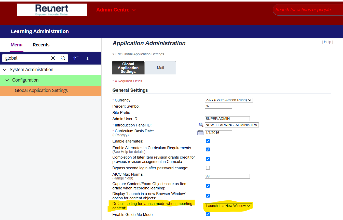Image resolution: width=343 pixels, height=220 pixels.
Task: Open the Admin Centre dropdown
Action: [x=116, y=10]
